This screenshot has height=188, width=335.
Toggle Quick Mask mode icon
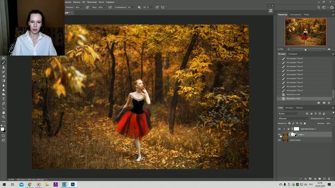tap(4, 136)
